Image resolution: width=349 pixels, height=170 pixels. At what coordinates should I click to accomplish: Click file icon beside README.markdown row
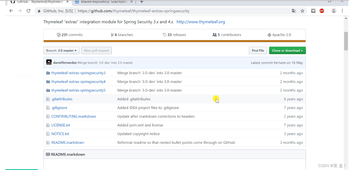click(x=48, y=142)
